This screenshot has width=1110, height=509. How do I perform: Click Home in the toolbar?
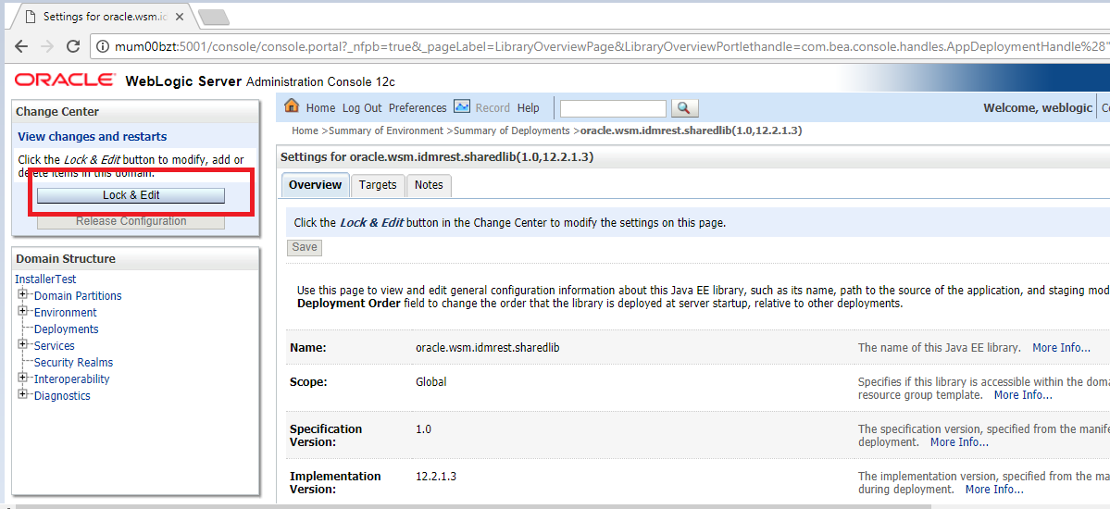(x=320, y=108)
